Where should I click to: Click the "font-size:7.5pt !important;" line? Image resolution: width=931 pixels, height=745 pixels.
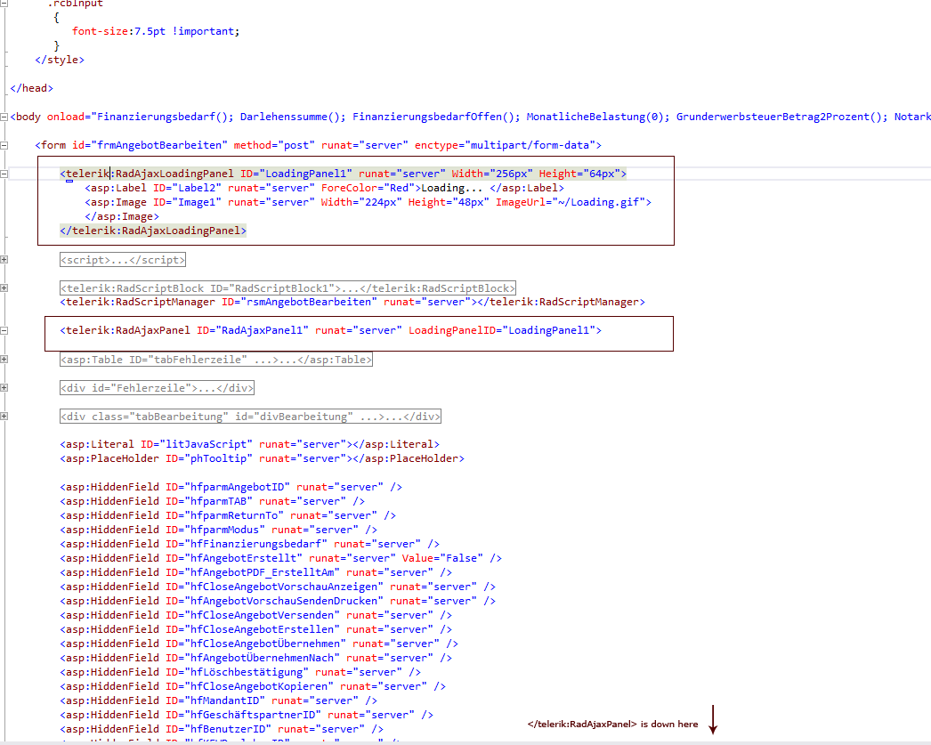click(x=156, y=31)
